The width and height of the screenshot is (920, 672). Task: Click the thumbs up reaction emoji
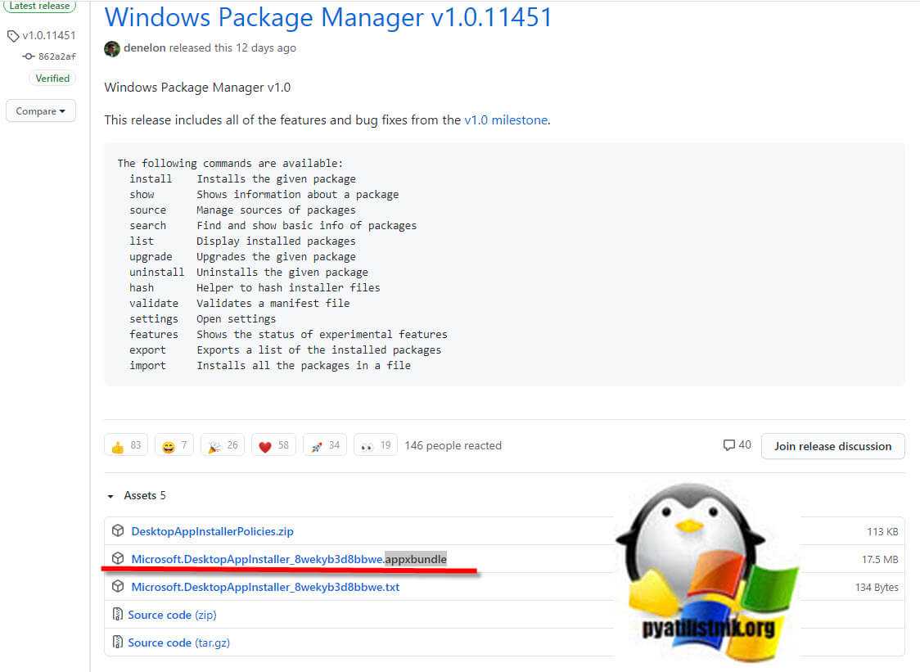[118, 446]
